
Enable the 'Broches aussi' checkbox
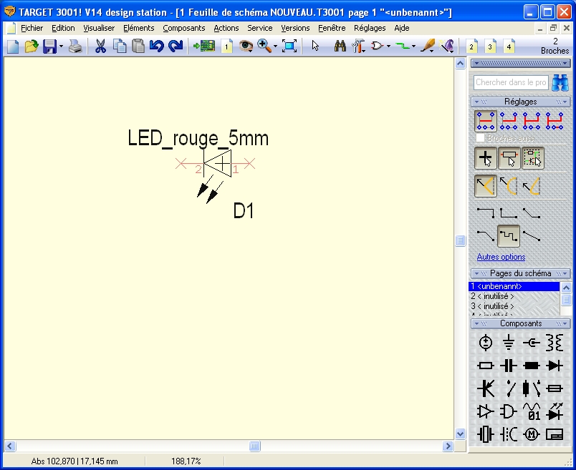(480, 137)
